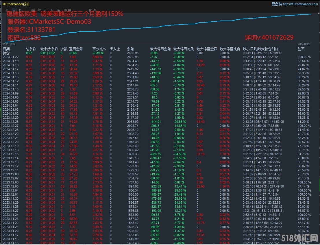
Task: Switch to the 综 summary tab
Action: 8,10
